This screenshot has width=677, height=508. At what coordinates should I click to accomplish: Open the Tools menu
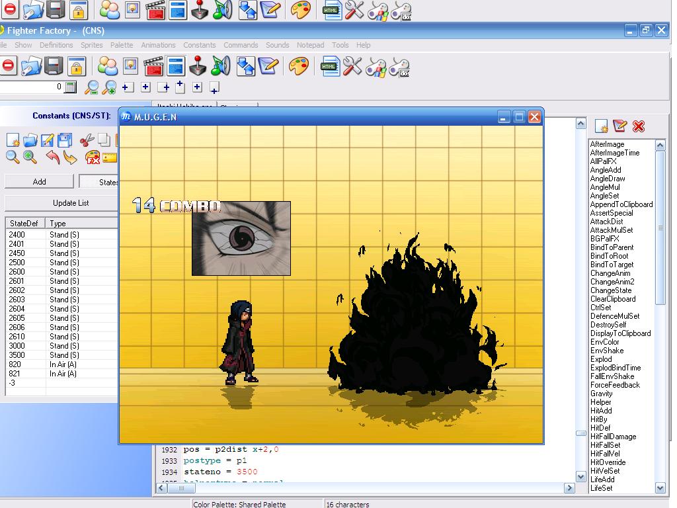point(340,45)
